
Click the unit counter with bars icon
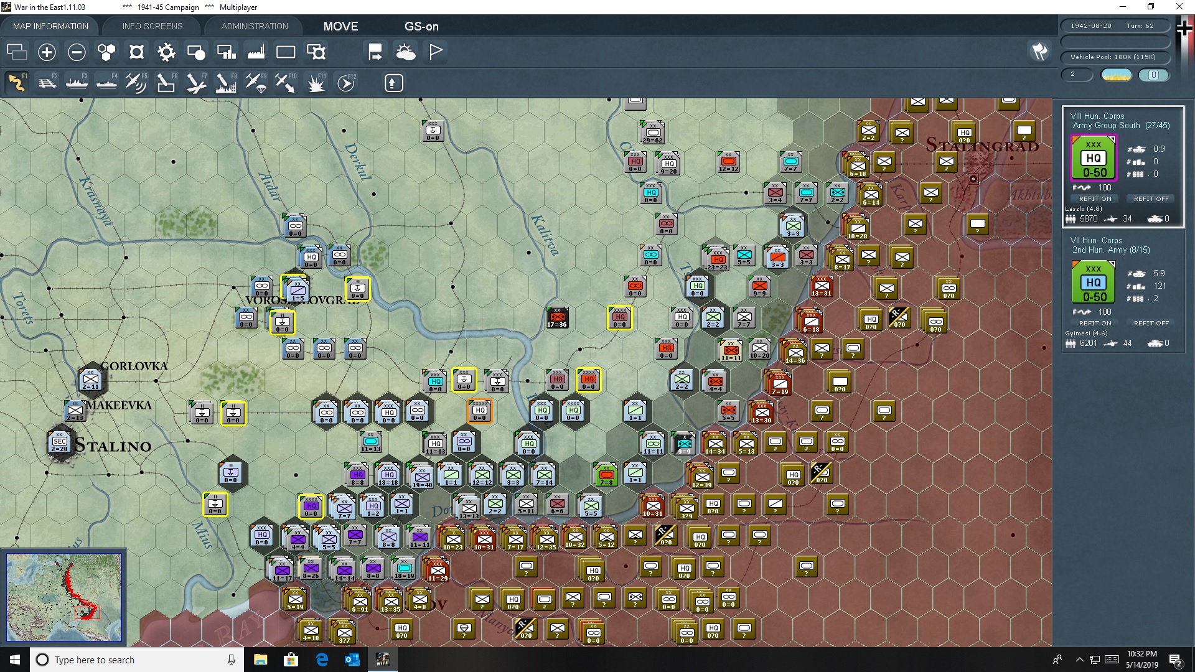click(x=226, y=52)
